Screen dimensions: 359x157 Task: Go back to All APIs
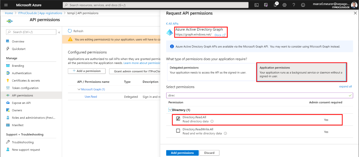pos(172,23)
